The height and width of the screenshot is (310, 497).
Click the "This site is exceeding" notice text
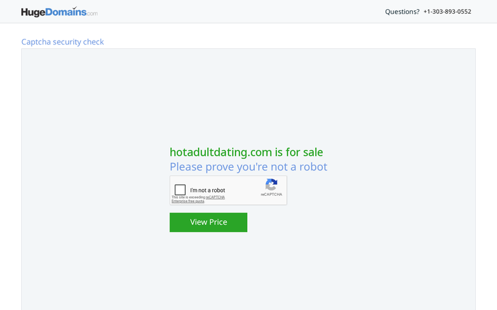click(x=188, y=197)
